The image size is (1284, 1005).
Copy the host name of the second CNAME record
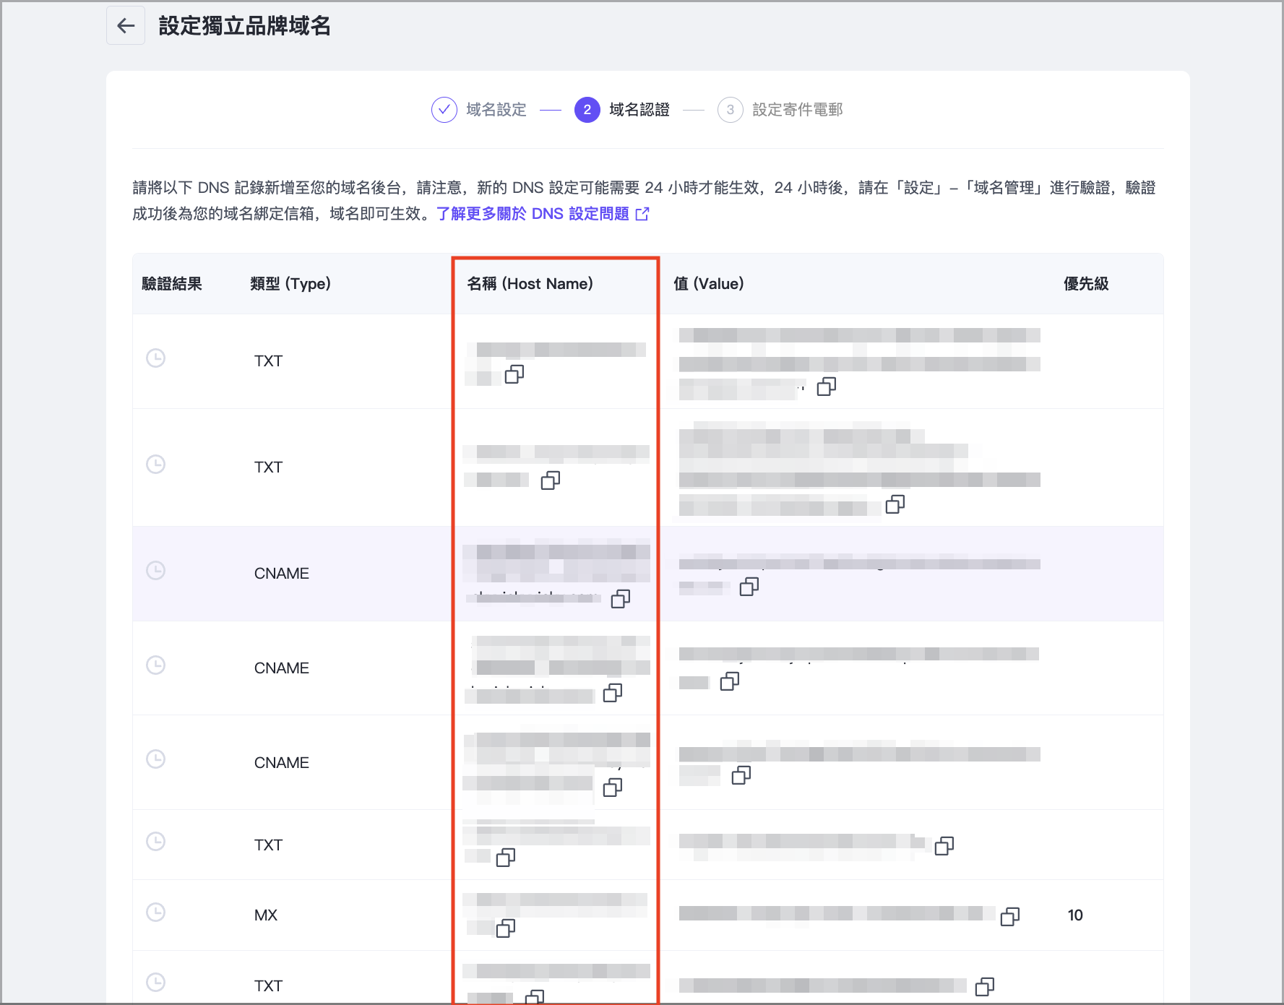pos(612,694)
